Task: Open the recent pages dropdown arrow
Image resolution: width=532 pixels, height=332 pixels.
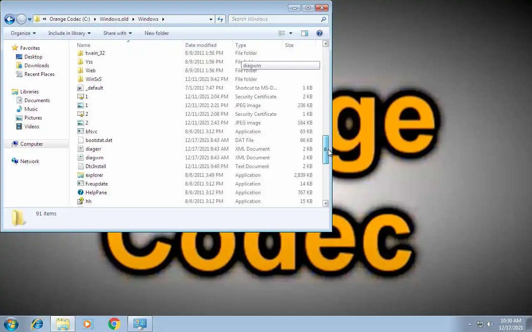Action: tap(30, 20)
